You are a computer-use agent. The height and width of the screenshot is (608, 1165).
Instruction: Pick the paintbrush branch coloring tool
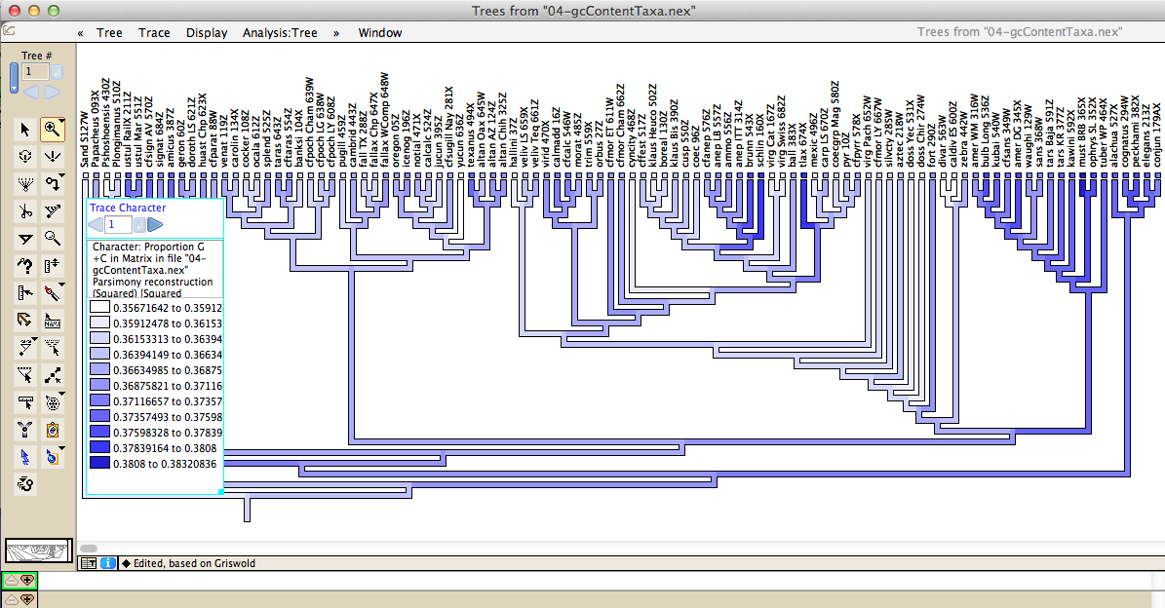[x=53, y=292]
